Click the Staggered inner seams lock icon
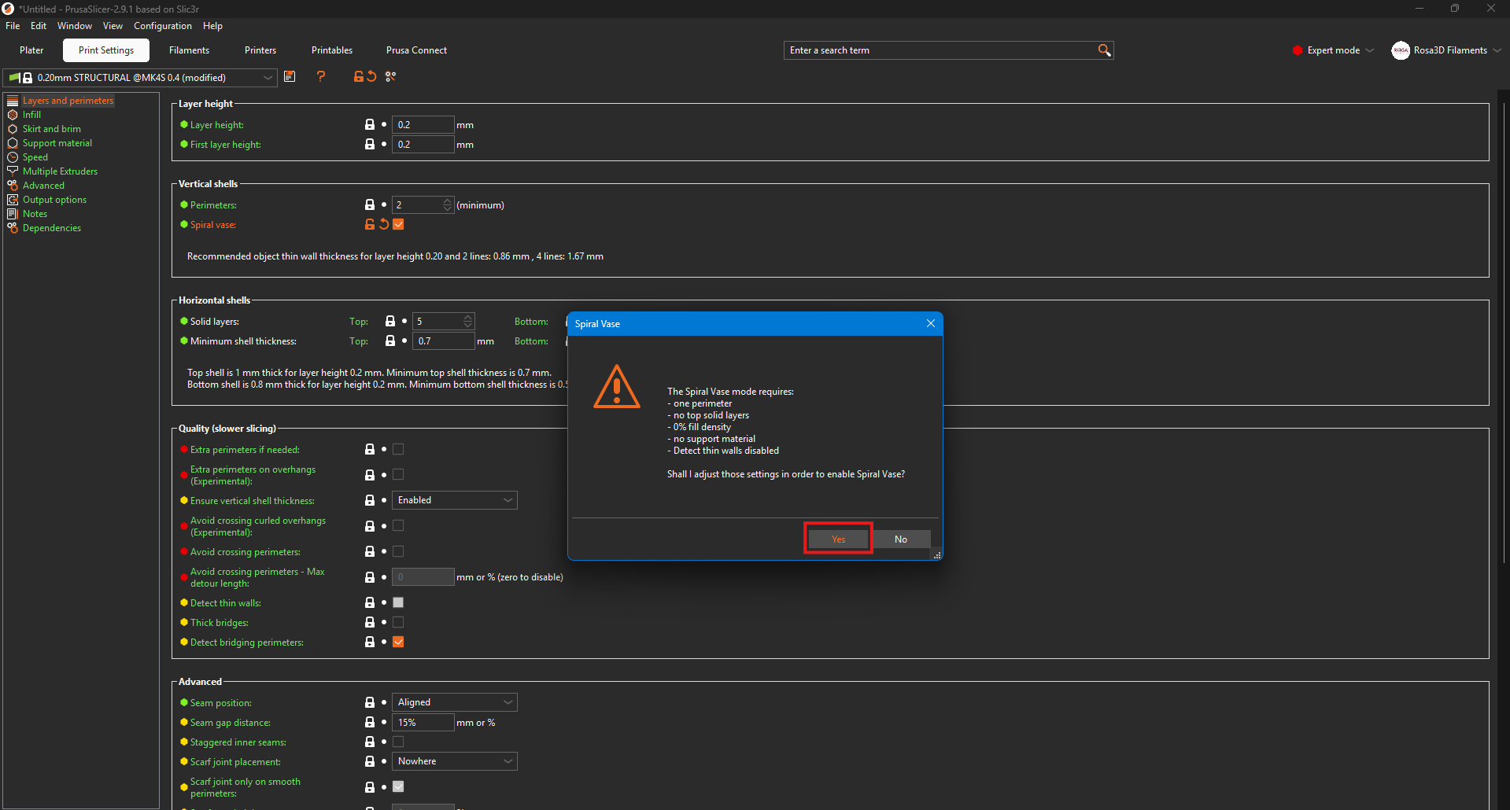The image size is (1510, 810). click(370, 742)
